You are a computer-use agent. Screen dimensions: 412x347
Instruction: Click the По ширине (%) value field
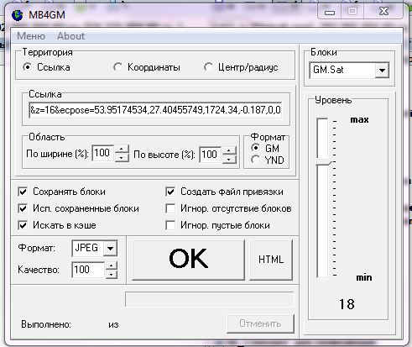coord(102,153)
